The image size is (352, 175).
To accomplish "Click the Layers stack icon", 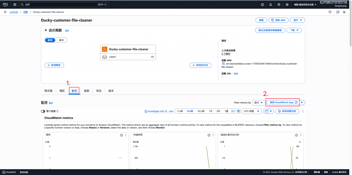I will click(x=104, y=57).
